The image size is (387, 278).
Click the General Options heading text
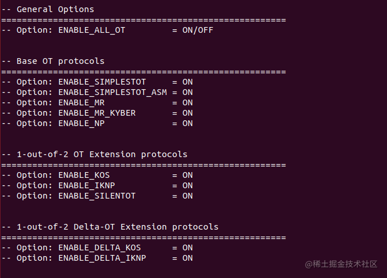click(55, 9)
